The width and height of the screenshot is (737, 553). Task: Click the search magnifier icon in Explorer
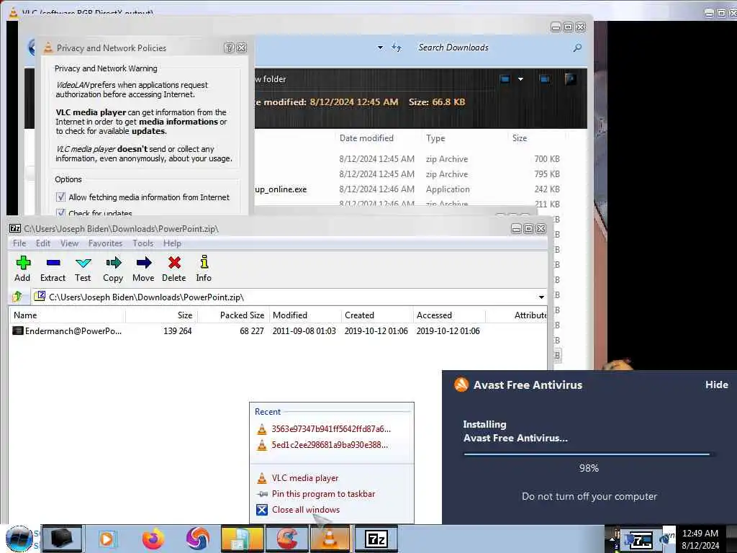577,48
